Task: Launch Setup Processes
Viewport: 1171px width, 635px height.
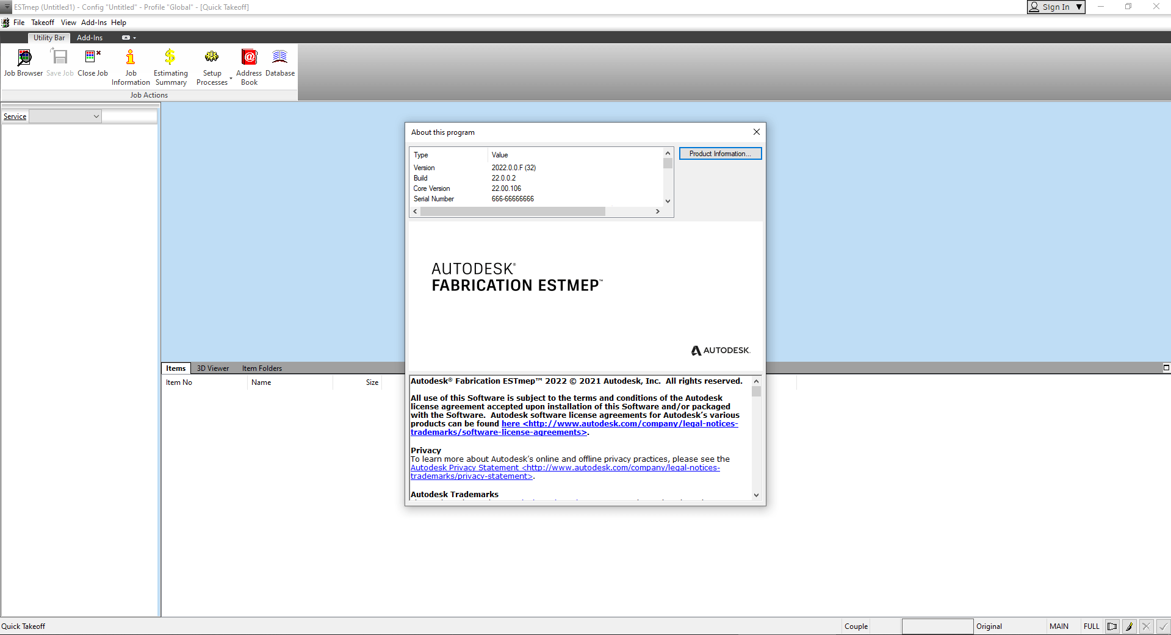Action: 212,67
